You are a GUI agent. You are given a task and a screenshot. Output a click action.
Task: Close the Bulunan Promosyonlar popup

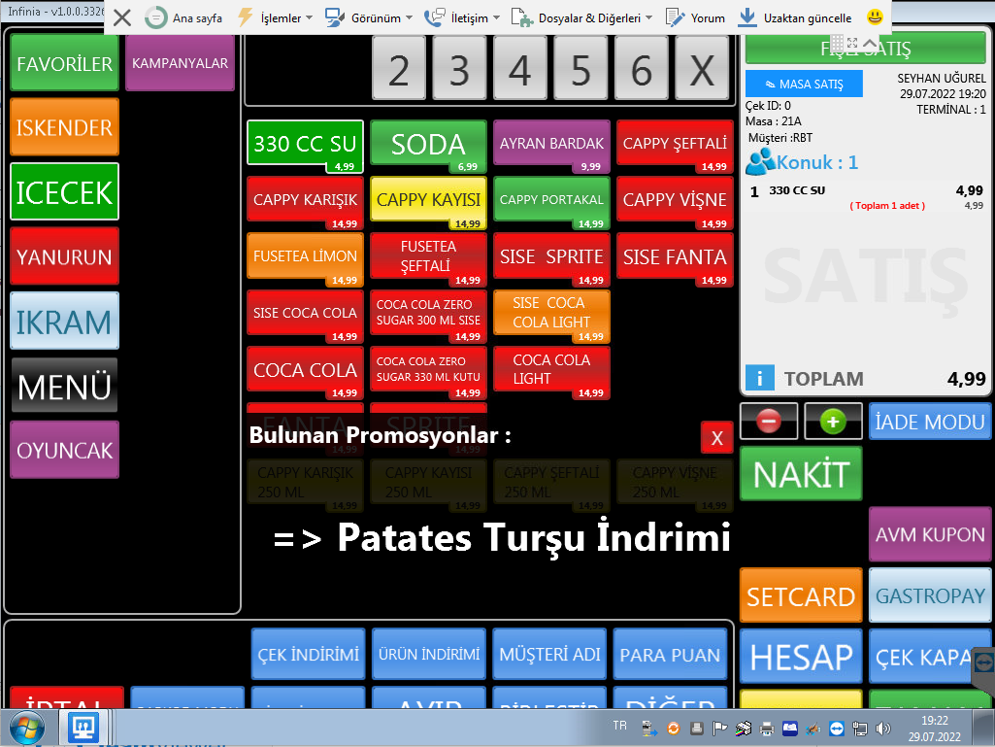[717, 438]
